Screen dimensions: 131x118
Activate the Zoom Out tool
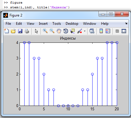pos(52,31)
